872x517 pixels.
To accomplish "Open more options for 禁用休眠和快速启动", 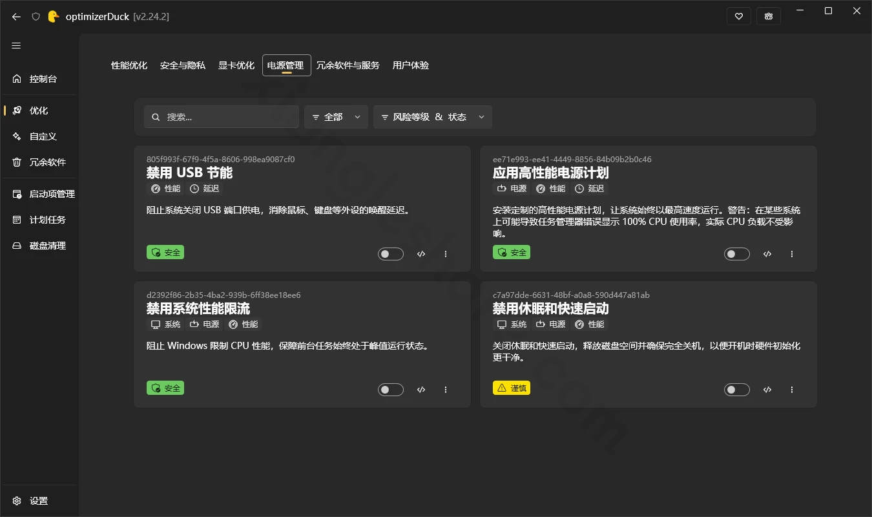I will 792,390.
